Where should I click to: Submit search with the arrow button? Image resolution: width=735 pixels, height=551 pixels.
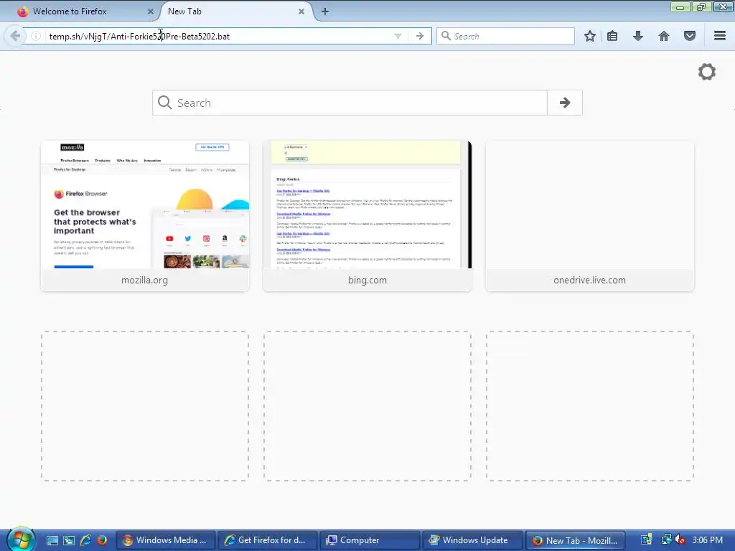565,103
